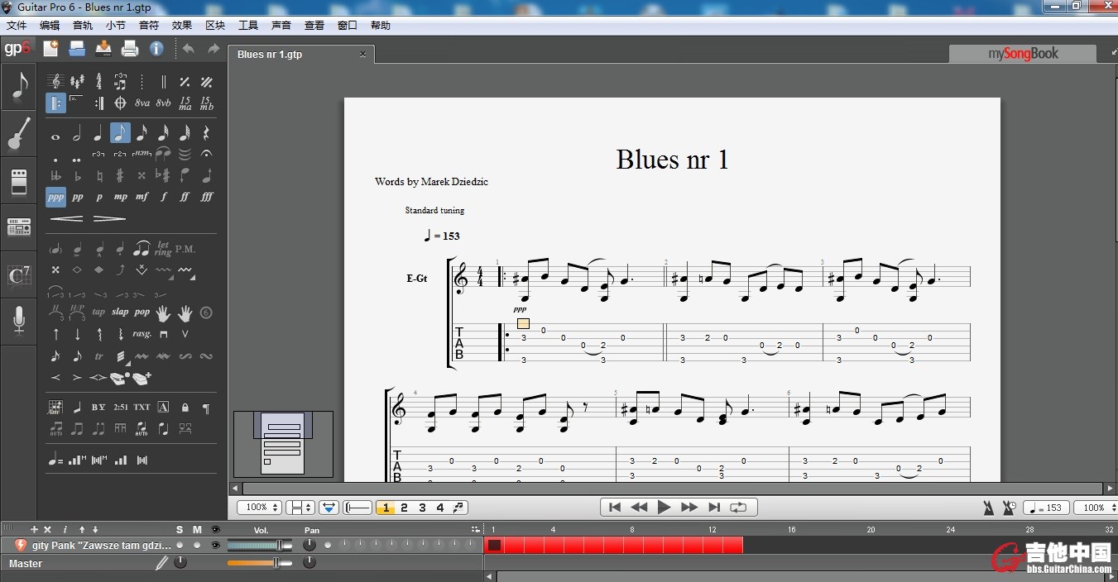This screenshot has height=582, width=1118.
Task: Apply the 8va octave marking
Action: point(142,103)
